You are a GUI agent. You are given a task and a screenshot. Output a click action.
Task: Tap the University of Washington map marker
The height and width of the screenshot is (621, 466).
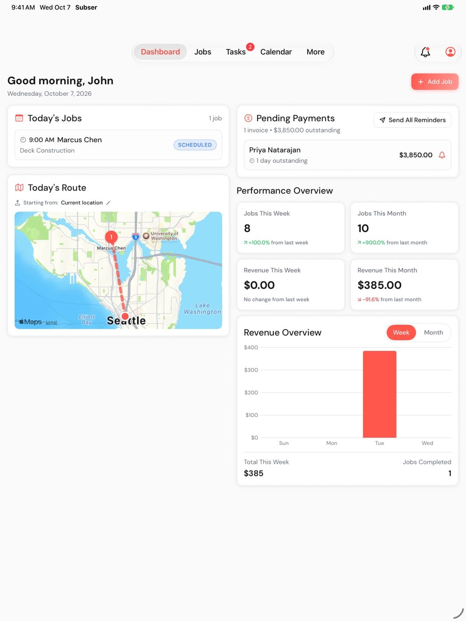pos(146,236)
